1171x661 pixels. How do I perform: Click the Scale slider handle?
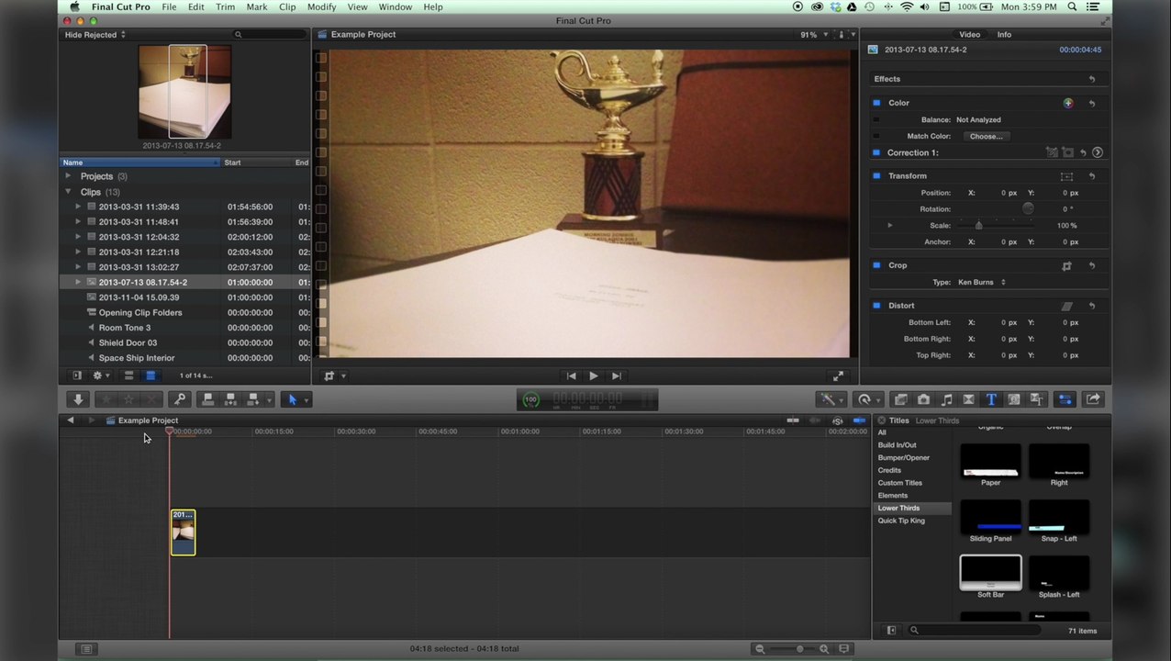(978, 225)
